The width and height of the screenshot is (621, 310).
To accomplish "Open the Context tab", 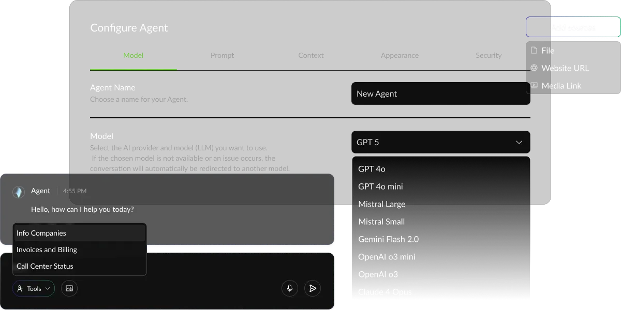I will pos(311,55).
